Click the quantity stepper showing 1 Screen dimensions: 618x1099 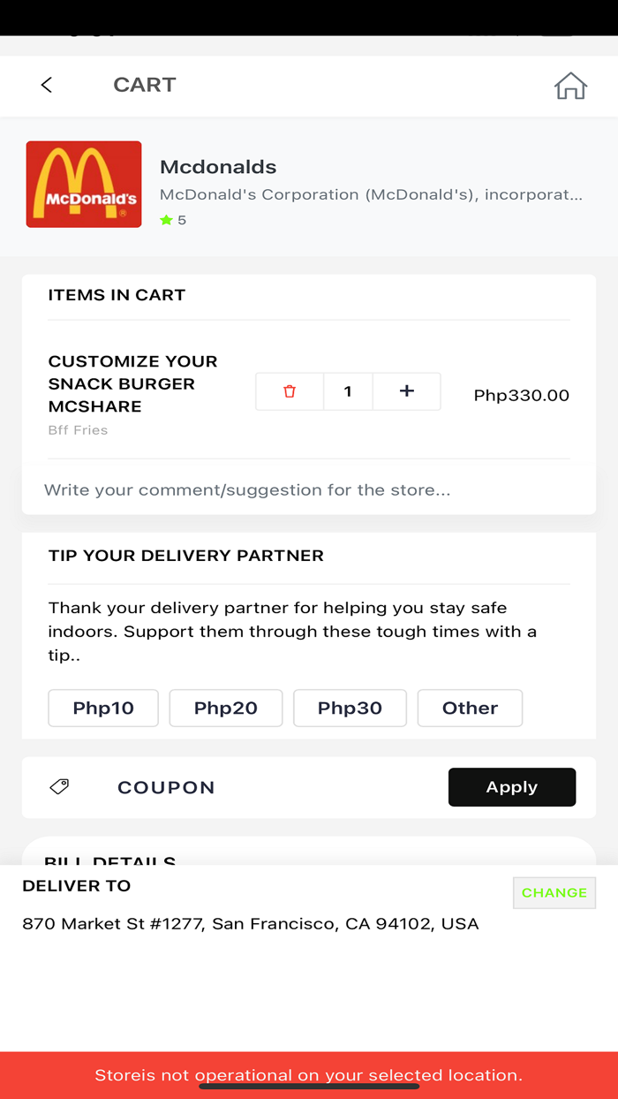348,391
